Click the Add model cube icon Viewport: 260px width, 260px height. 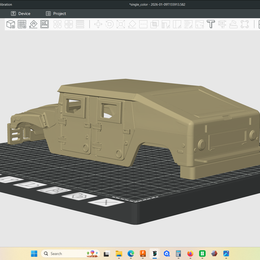11,24
